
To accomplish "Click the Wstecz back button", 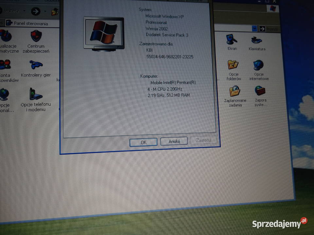I will point(9,11).
